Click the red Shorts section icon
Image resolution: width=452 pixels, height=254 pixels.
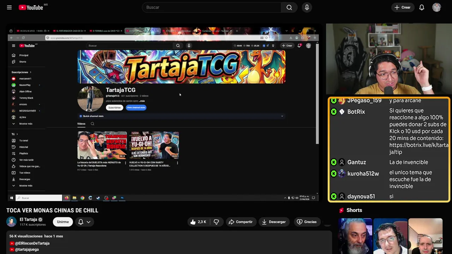click(341, 210)
